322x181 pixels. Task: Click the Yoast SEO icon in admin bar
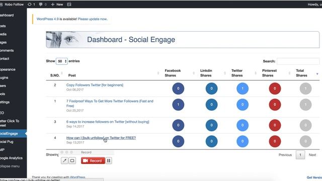[69, 5]
